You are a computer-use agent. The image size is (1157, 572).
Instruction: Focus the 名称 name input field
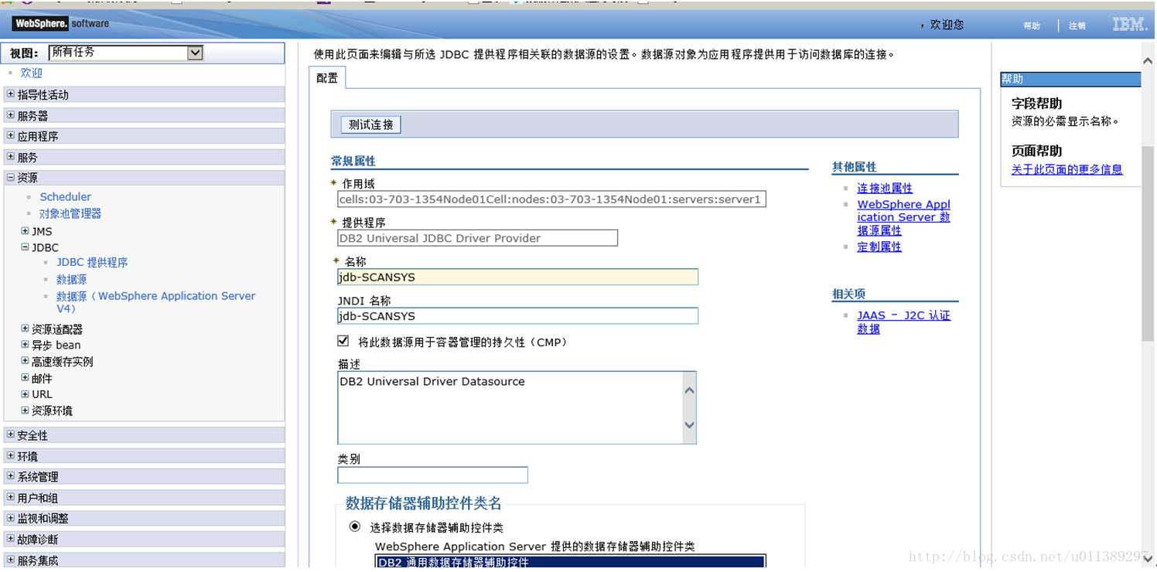tap(517, 277)
